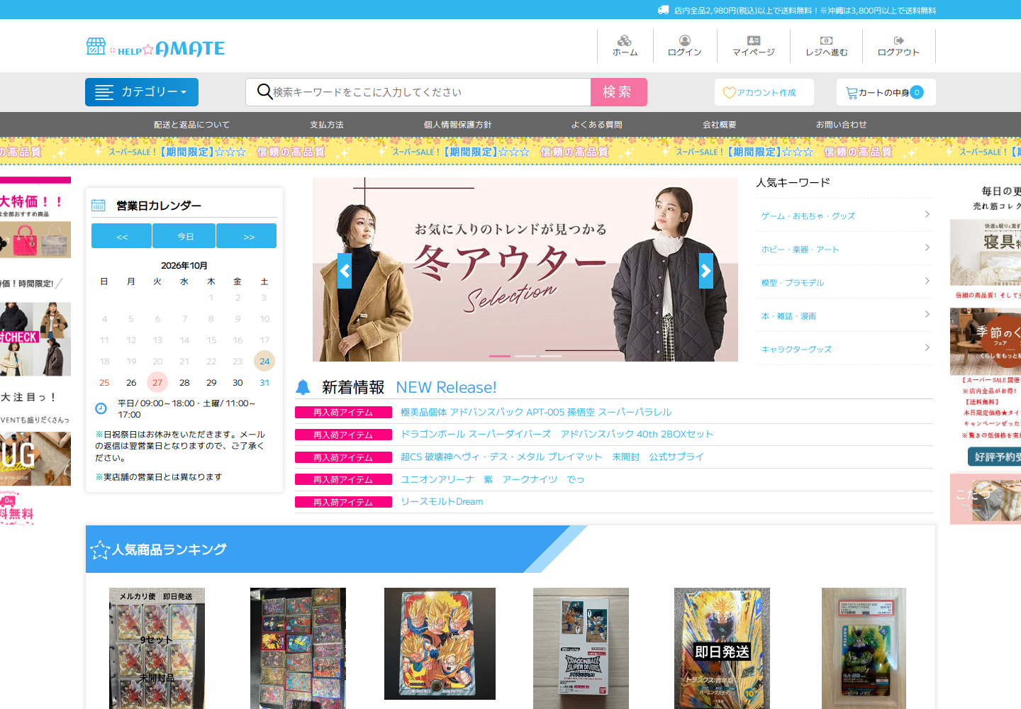Screen dimensions: 1021x709
Task: Open 支払方法 menu item
Action: click(327, 125)
